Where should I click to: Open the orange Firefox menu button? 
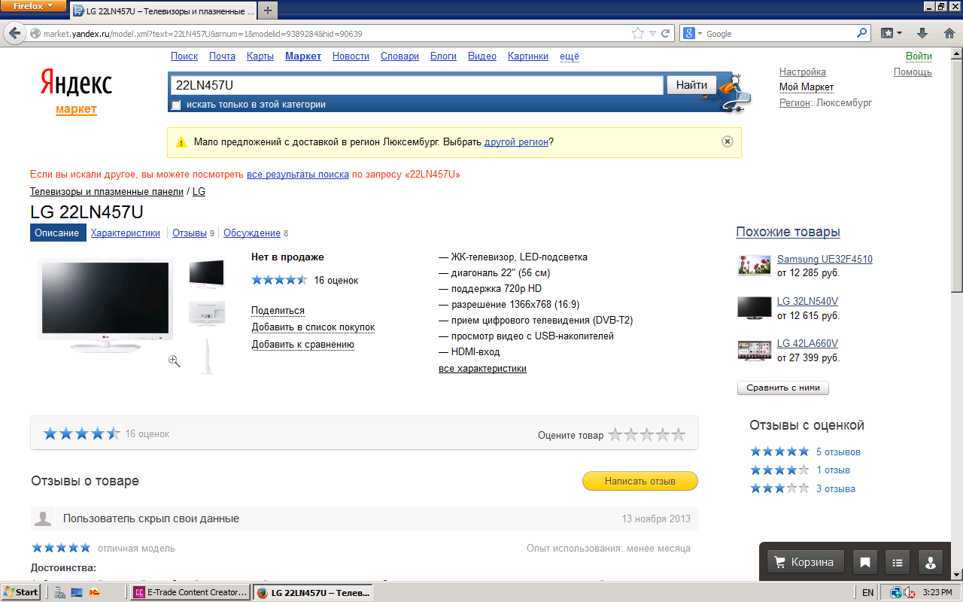pyautogui.click(x=34, y=6)
